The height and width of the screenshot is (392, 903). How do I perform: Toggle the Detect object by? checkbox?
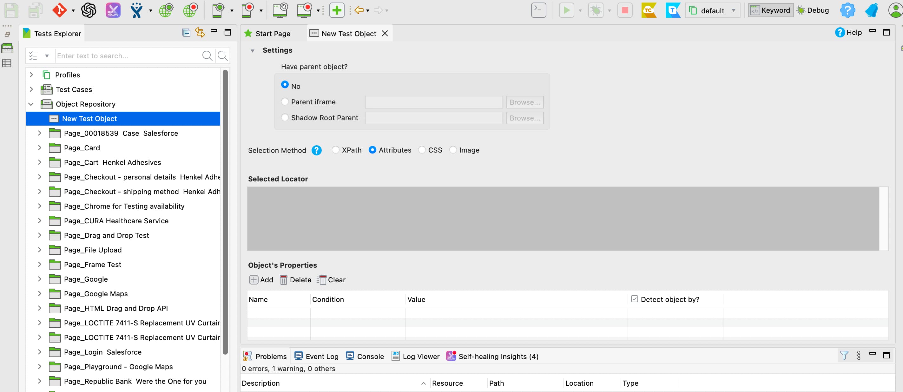pyautogui.click(x=635, y=299)
